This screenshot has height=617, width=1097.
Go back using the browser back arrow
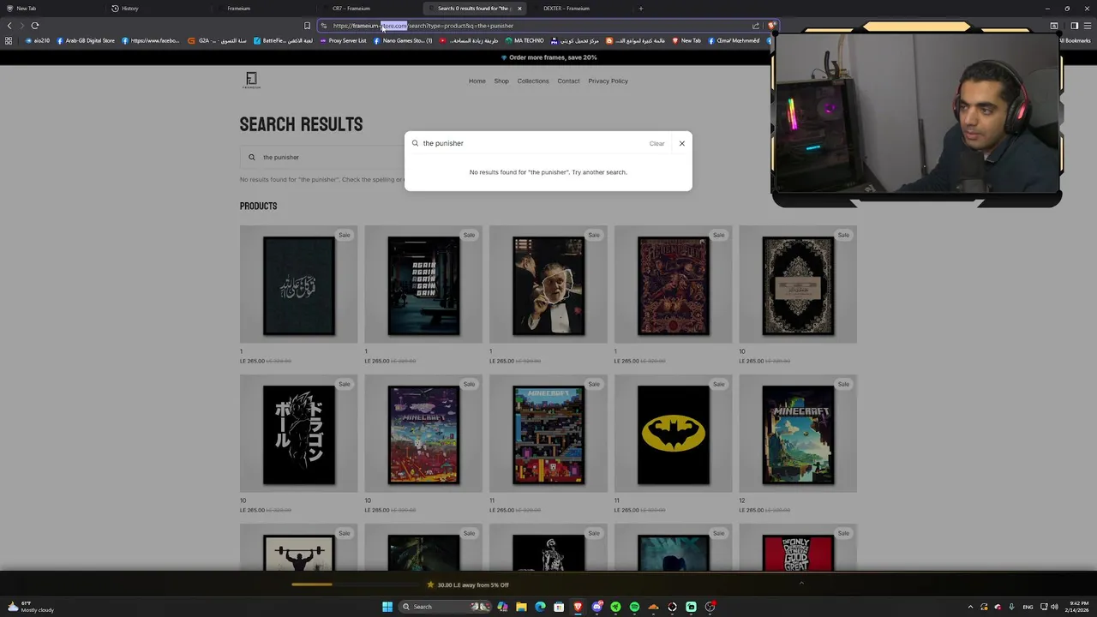pos(9,26)
